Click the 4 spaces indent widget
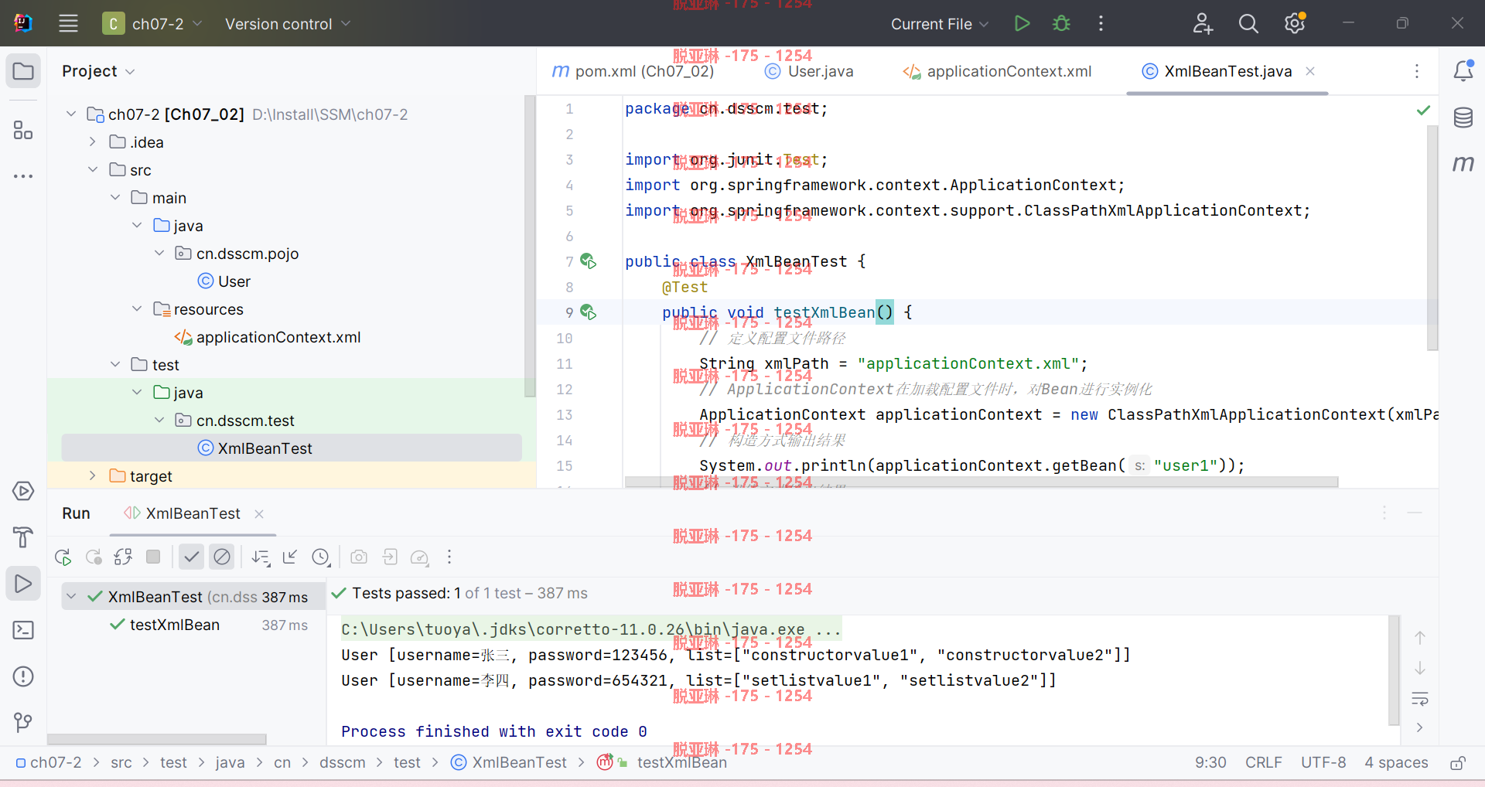The image size is (1485, 787). [1396, 763]
